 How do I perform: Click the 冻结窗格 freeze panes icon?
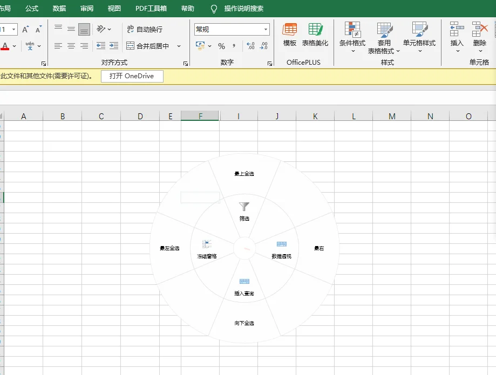pos(207,244)
